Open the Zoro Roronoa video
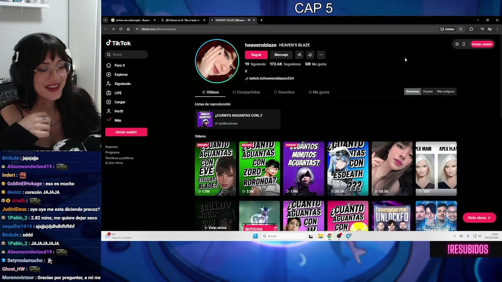 (x=260, y=168)
